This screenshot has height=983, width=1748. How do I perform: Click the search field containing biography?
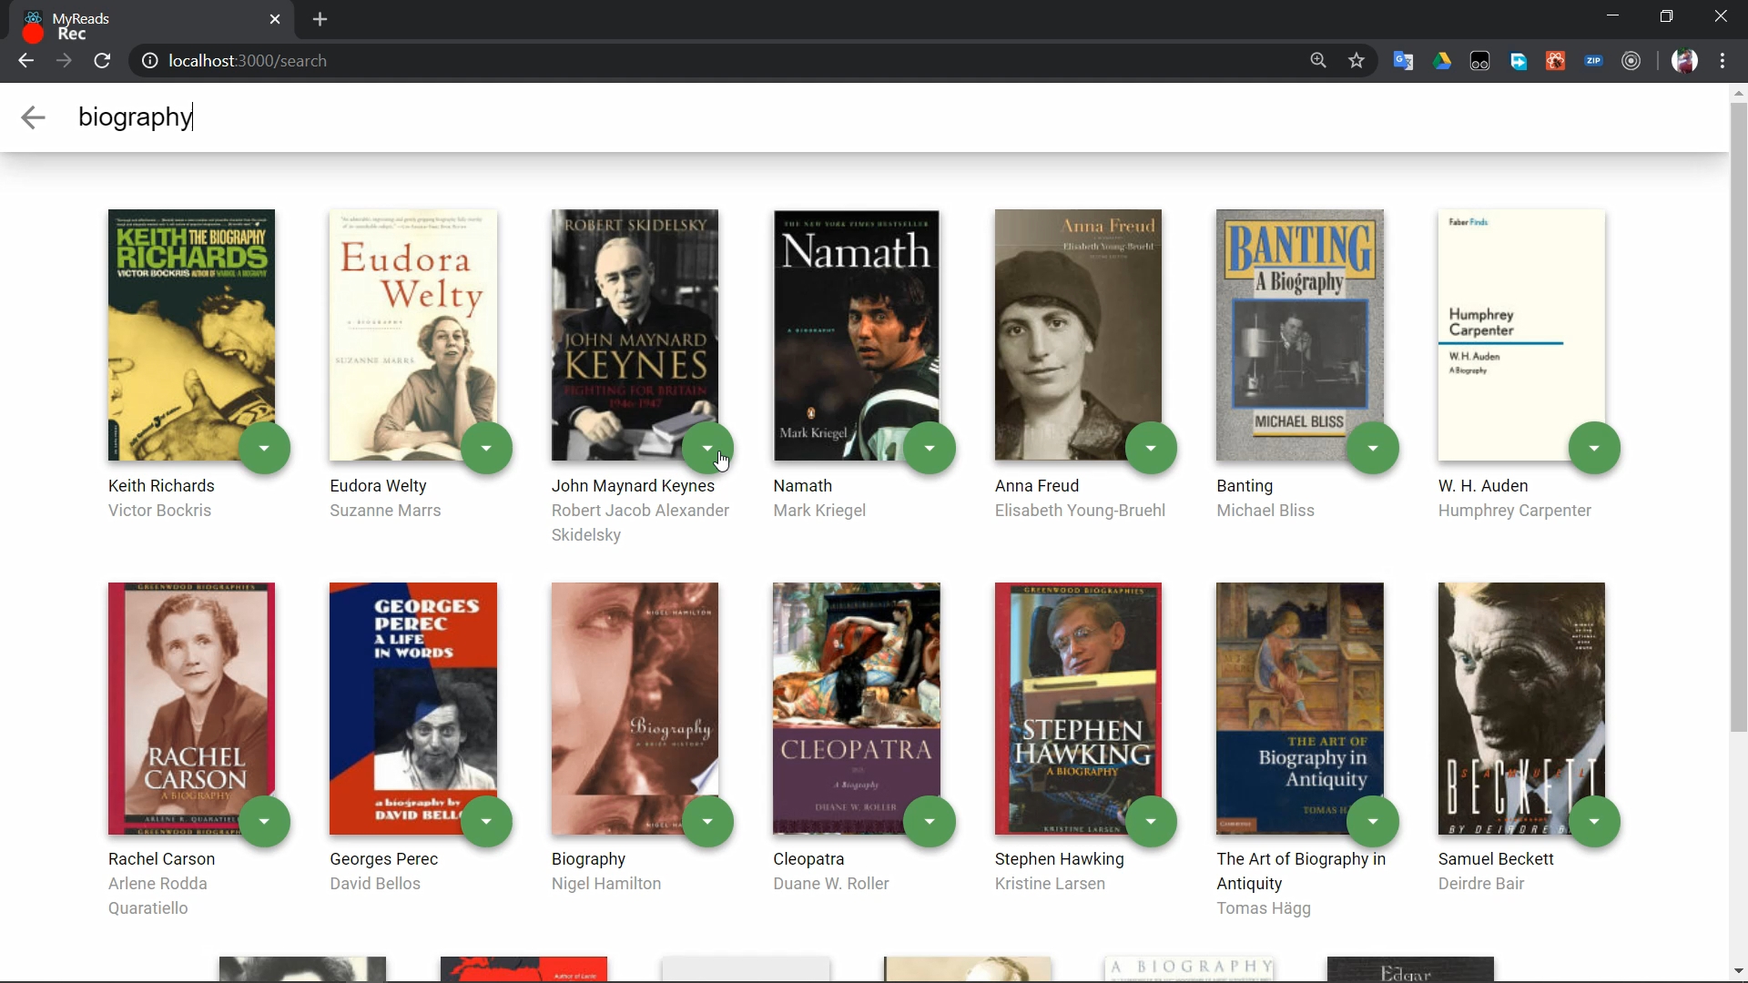892,117
